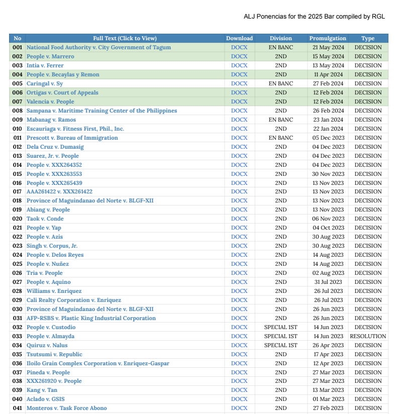399x414 pixels.
Task: Download DOCX for National Food Authority case
Action: (239, 48)
